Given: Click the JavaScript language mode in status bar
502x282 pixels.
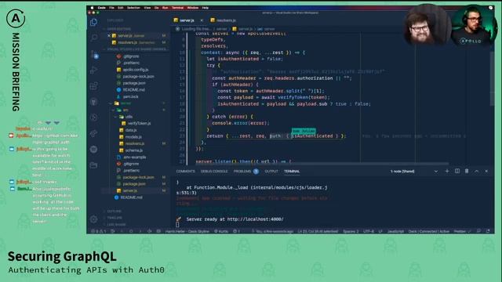Looking at the screenshot, I should tap(395, 231).
